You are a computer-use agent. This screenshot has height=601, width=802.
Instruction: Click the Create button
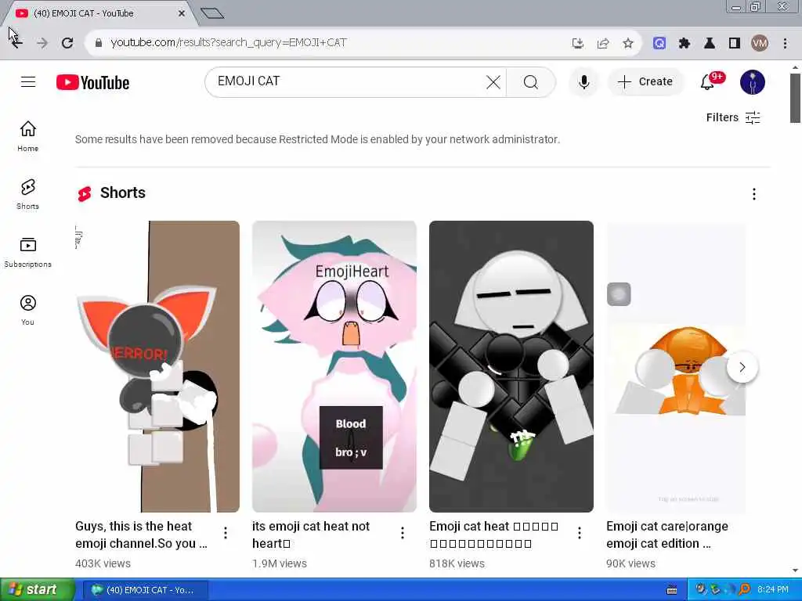click(645, 81)
